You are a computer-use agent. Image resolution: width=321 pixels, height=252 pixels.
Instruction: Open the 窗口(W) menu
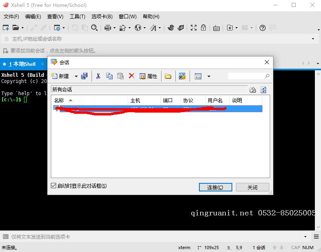(127, 16)
